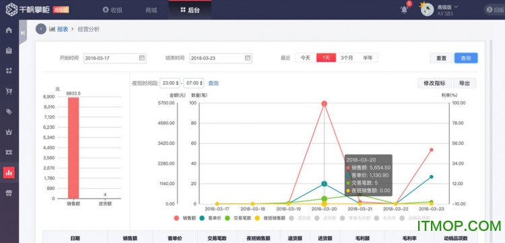505x243 pixels.
Task: Click the teal 客单价 point on 2018-03-20
Action: click(x=325, y=184)
